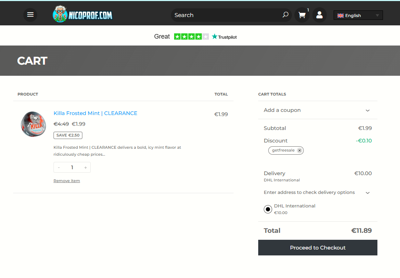Increase quantity with the plus button
This screenshot has width=400, height=278.
pos(85,167)
